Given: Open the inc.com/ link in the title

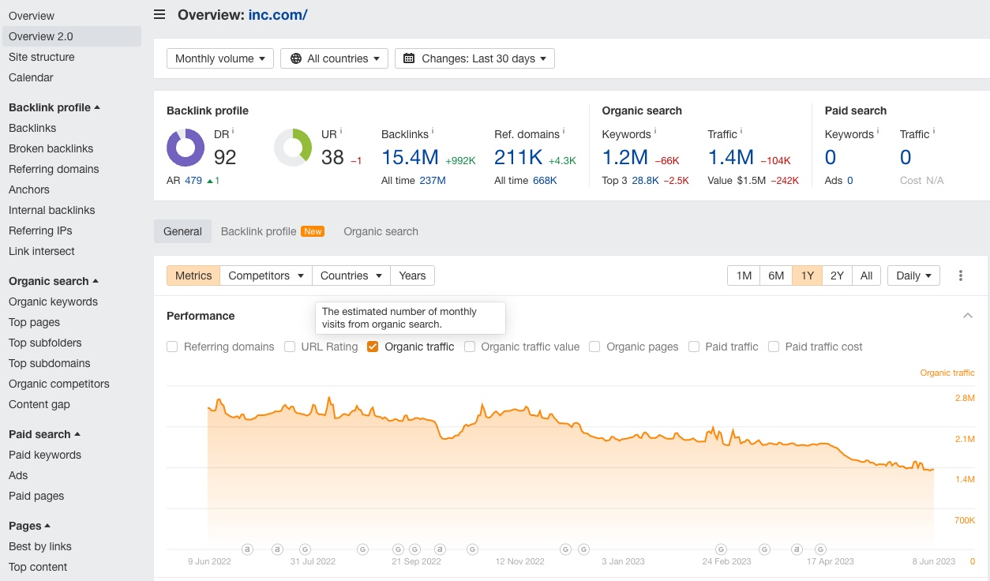Looking at the screenshot, I should (278, 14).
